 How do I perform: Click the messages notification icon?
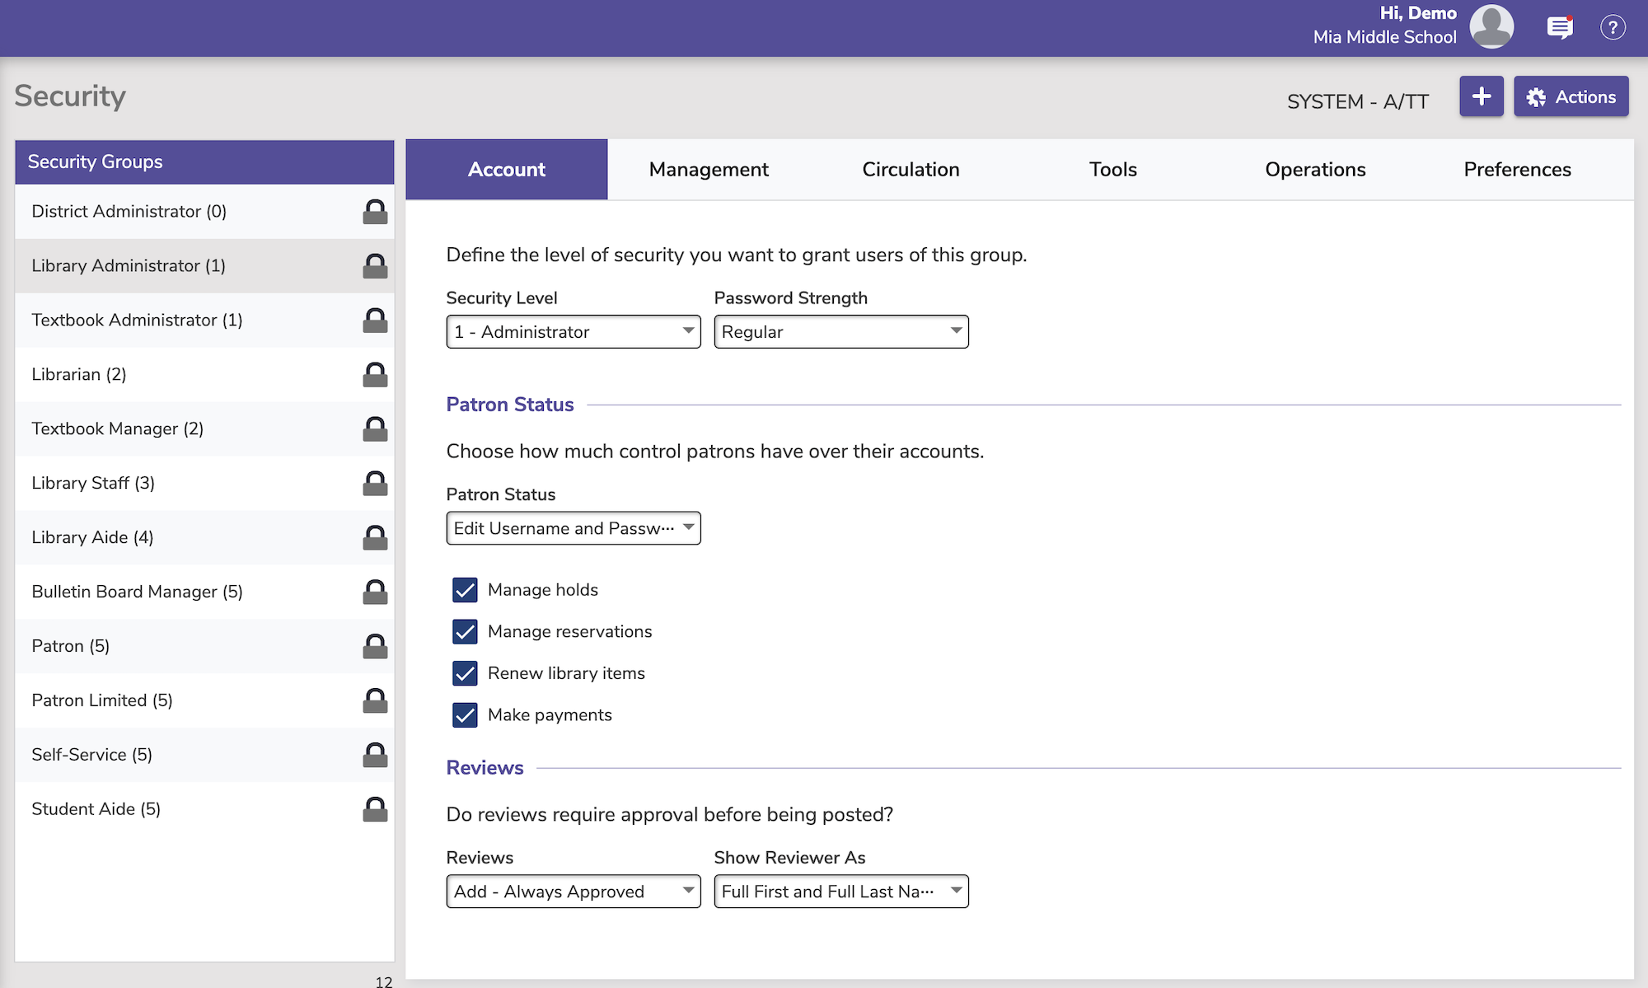tap(1560, 27)
